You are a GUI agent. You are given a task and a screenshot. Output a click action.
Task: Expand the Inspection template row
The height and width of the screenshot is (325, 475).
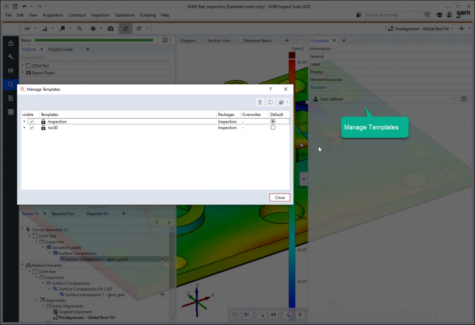(x=24, y=122)
